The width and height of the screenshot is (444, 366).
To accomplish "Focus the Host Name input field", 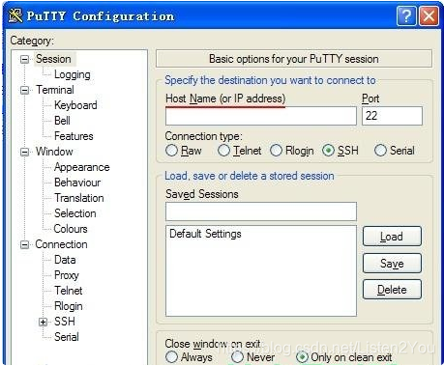I will tap(261, 116).
